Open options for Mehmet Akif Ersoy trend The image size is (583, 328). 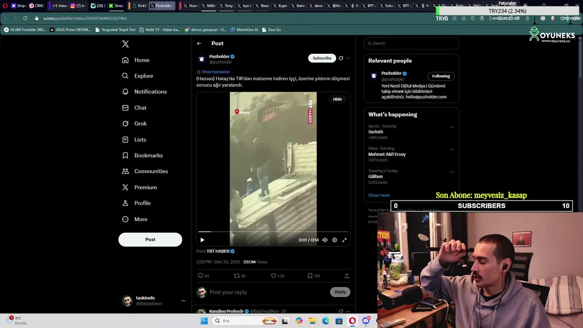452,149
